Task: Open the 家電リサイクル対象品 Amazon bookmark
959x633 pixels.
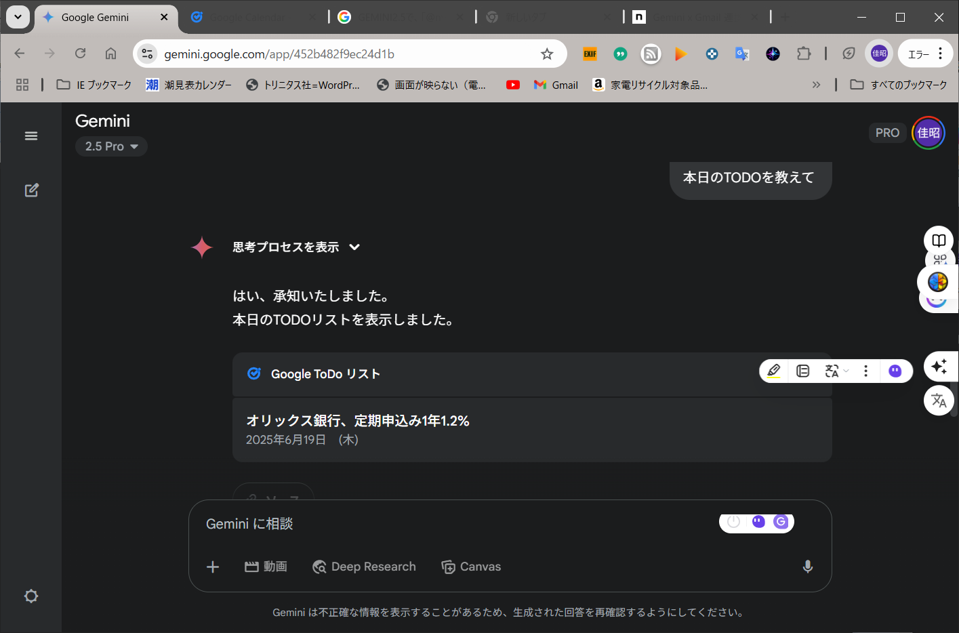Action: [650, 85]
